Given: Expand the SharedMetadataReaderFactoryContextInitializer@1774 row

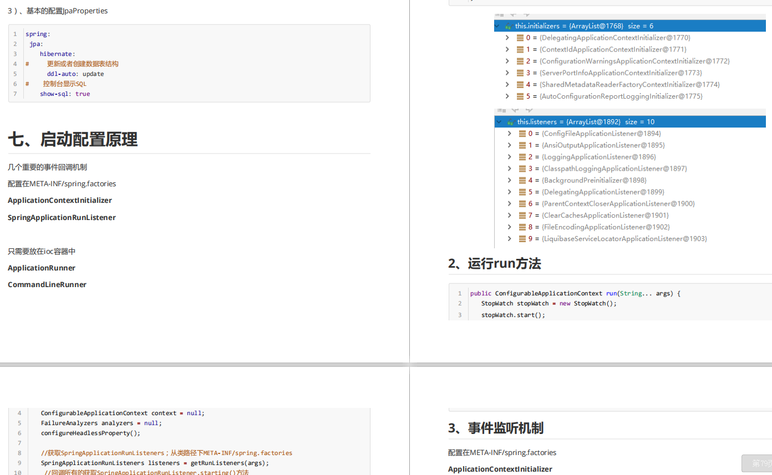Looking at the screenshot, I should click(507, 84).
